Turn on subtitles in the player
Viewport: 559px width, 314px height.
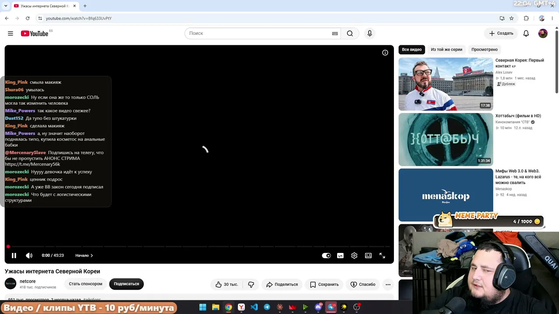pos(340,256)
